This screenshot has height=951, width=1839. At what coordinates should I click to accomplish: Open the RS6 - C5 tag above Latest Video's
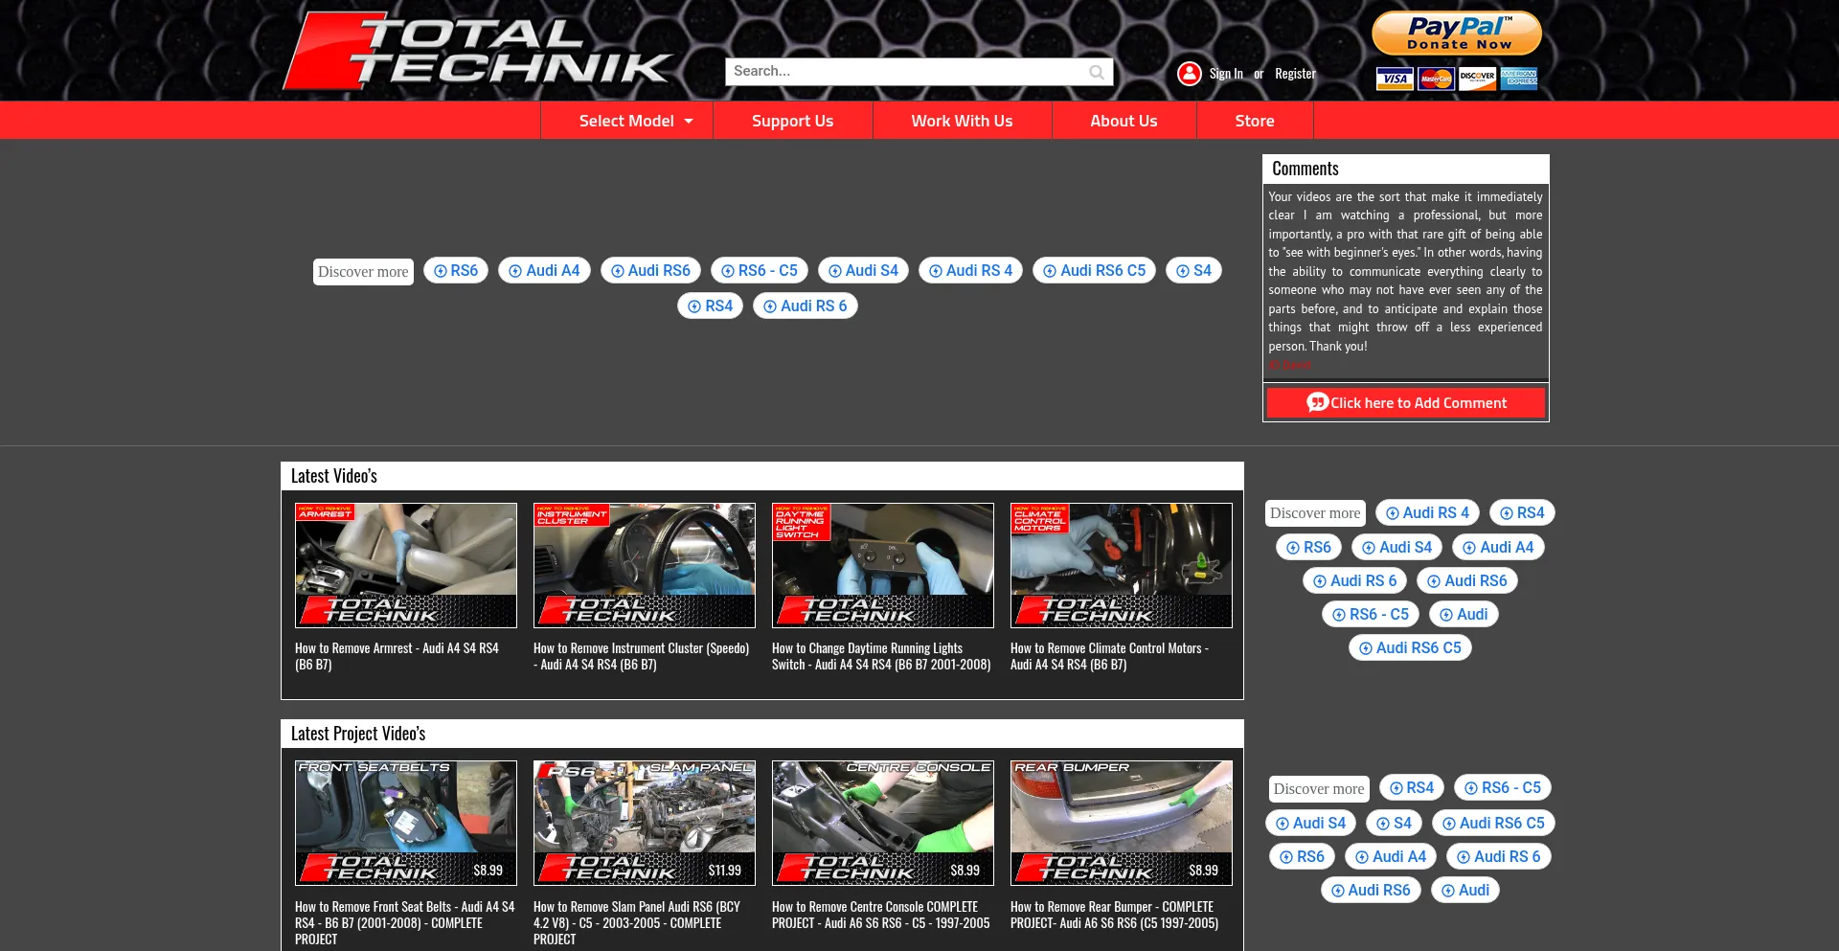760,271
